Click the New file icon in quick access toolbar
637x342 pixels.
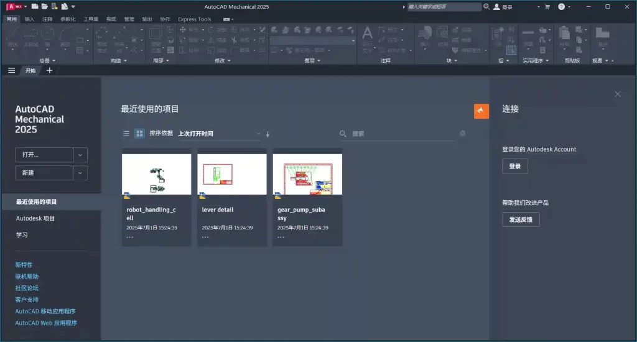coord(35,7)
